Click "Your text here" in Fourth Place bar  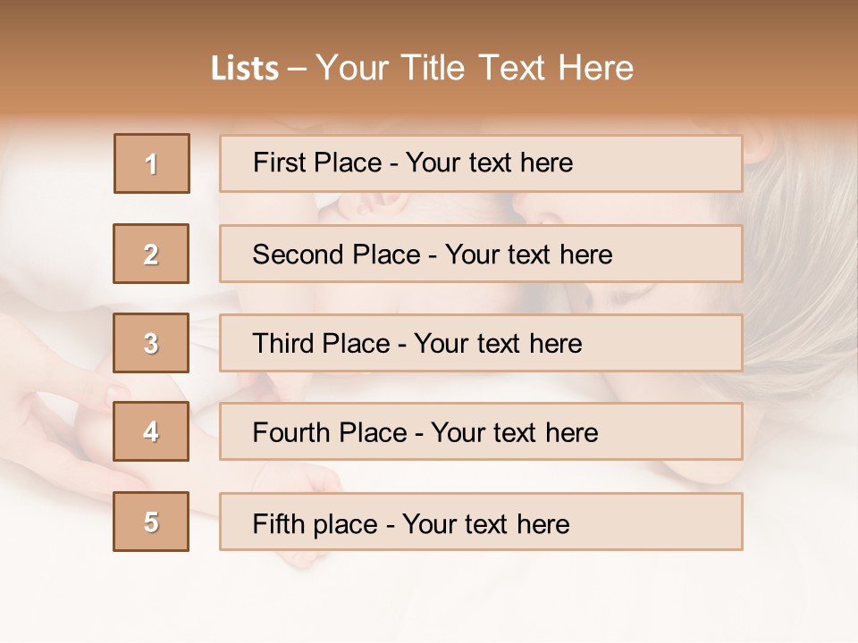(x=514, y=433)
